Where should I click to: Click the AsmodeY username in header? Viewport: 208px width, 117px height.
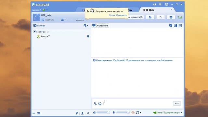36,10
